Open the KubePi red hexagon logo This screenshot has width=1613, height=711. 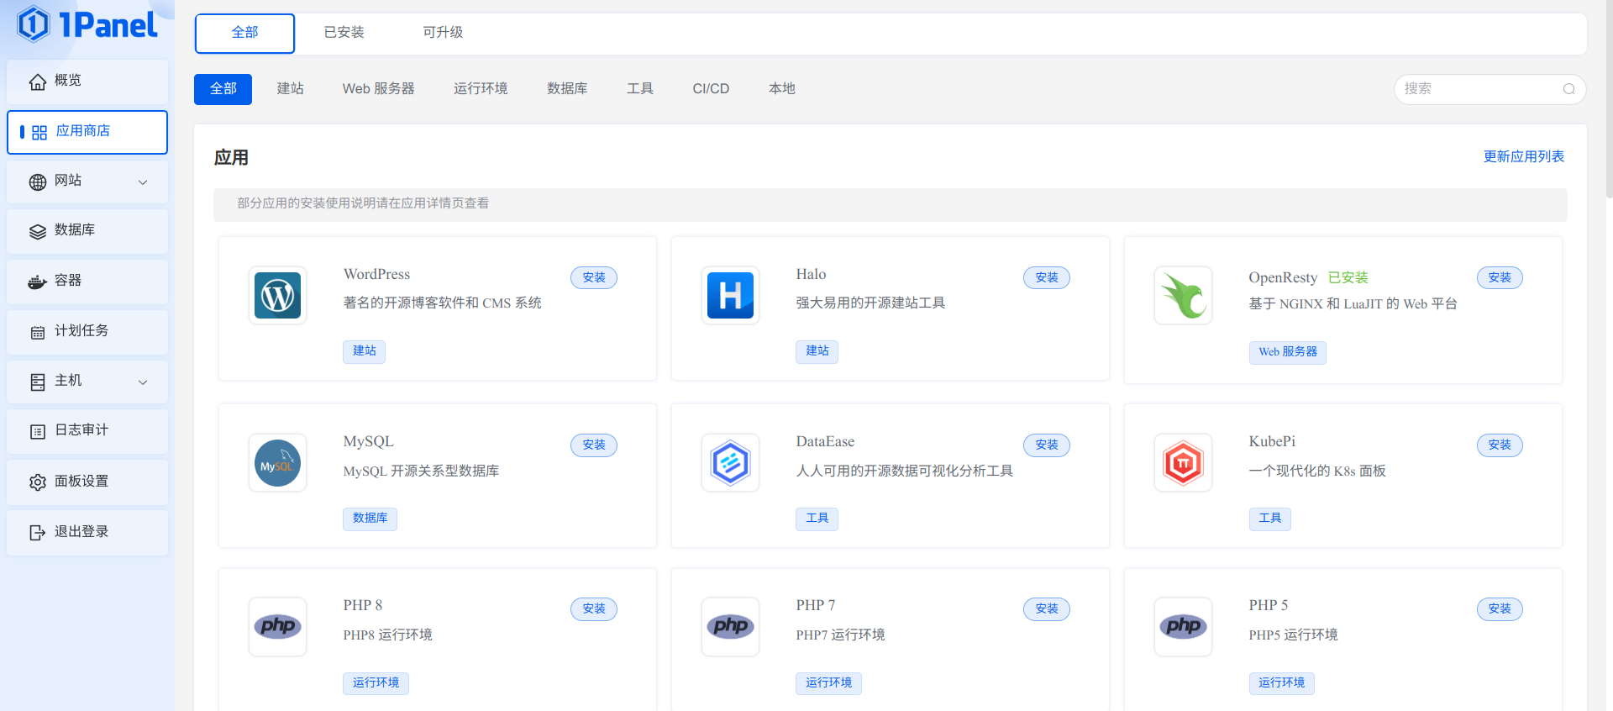pos(1184,463)
